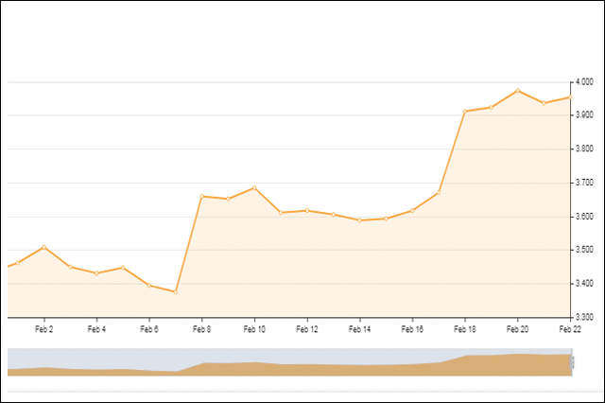605x403 pixels.
Task: Click the "4.000" value axis label
Action: click(584, 81)
